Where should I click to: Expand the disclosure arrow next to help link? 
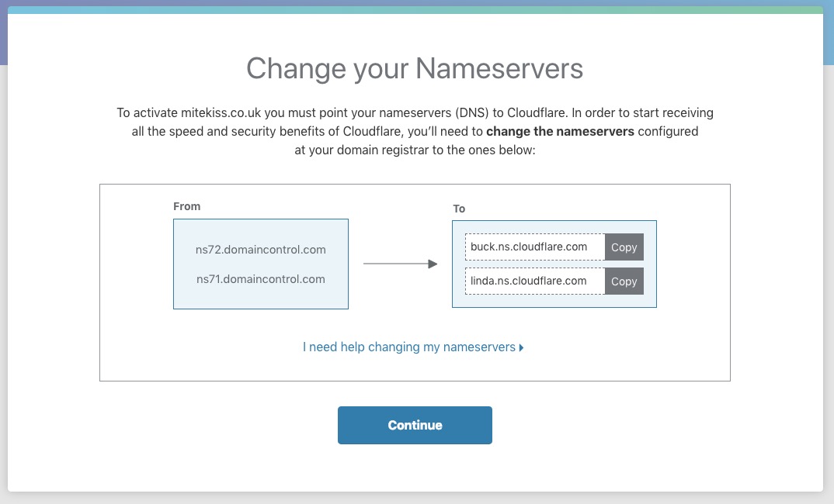[520, 347]
